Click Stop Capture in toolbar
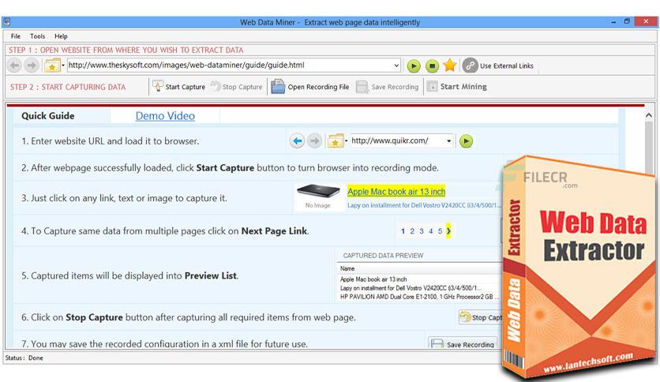Viewport: 660px width, 382px height. click(x=236, y=87)
